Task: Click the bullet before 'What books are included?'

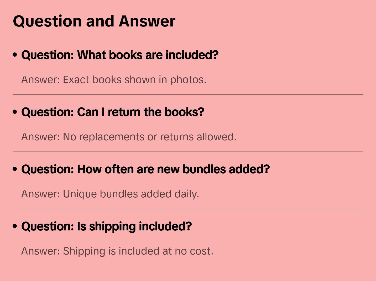Action: (15, 55)
